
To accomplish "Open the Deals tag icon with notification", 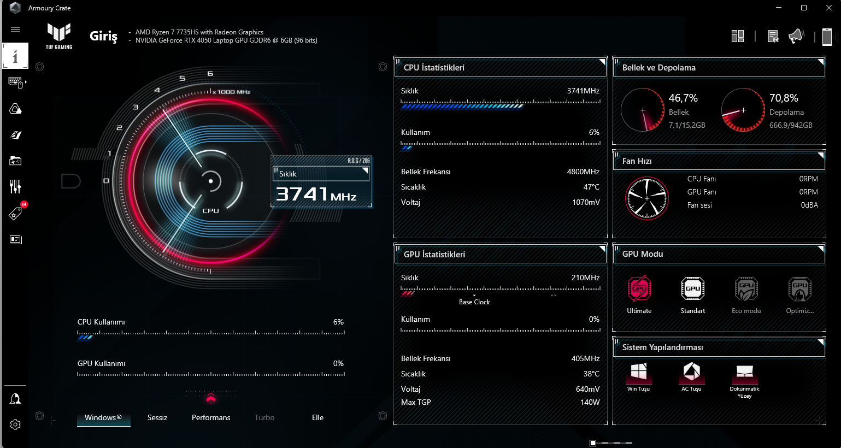I will tap(15, 213).
